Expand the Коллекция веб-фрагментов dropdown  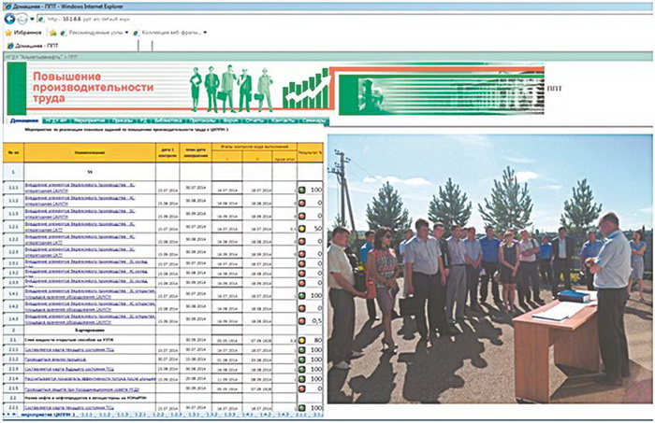207,33
